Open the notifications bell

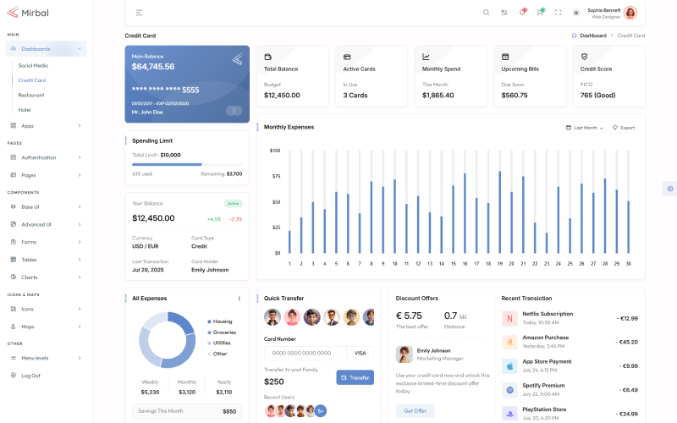[522, 13]
